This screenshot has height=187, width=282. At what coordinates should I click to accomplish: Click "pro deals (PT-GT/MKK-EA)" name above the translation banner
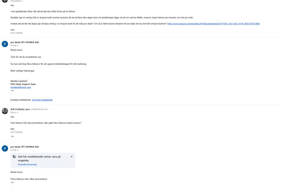tap(25, 147)
